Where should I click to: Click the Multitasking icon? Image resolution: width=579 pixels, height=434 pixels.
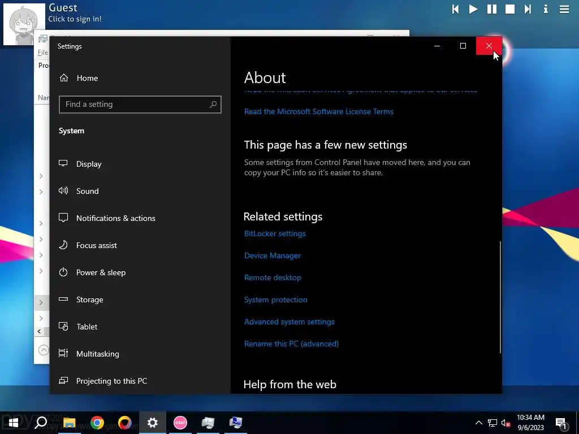tap(63, 353)
